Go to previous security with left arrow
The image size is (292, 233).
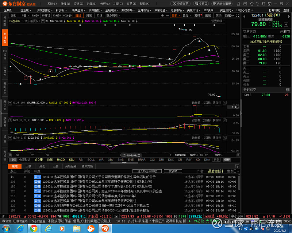(244, 16)
